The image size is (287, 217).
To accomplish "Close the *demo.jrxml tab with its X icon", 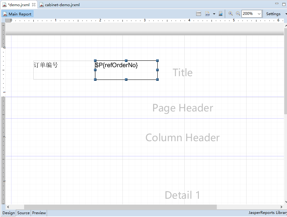I will pyautogui.click(x=34, y=5).
